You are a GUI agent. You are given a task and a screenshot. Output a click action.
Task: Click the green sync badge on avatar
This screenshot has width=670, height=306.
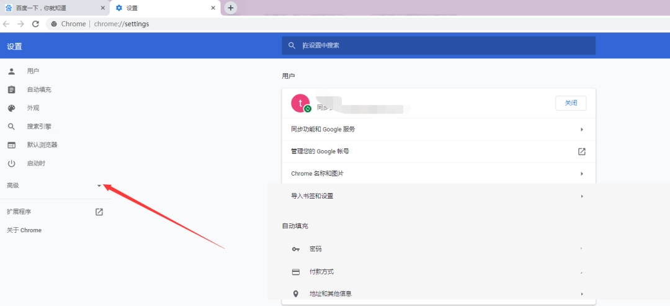point(308,109)
